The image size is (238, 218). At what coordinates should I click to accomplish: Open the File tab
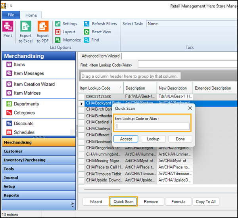click(x=11, y=15)
